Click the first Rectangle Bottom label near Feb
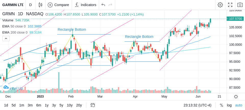245x110 pixels. (72, 29)
